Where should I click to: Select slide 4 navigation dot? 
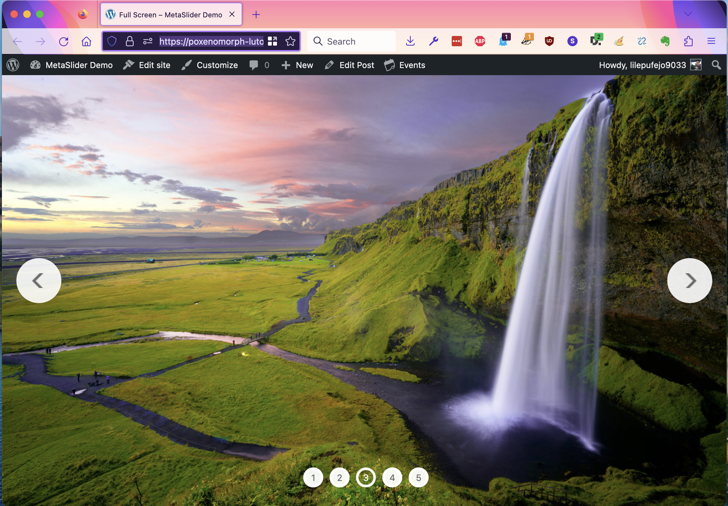pyautogui.click(x=392, y=478)
